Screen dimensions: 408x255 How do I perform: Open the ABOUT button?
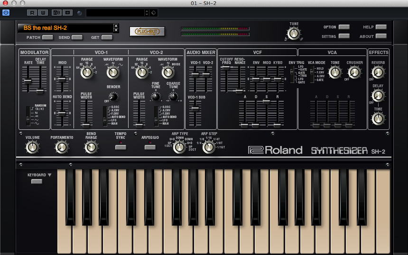pyautogui.click(x=381, y=36)
